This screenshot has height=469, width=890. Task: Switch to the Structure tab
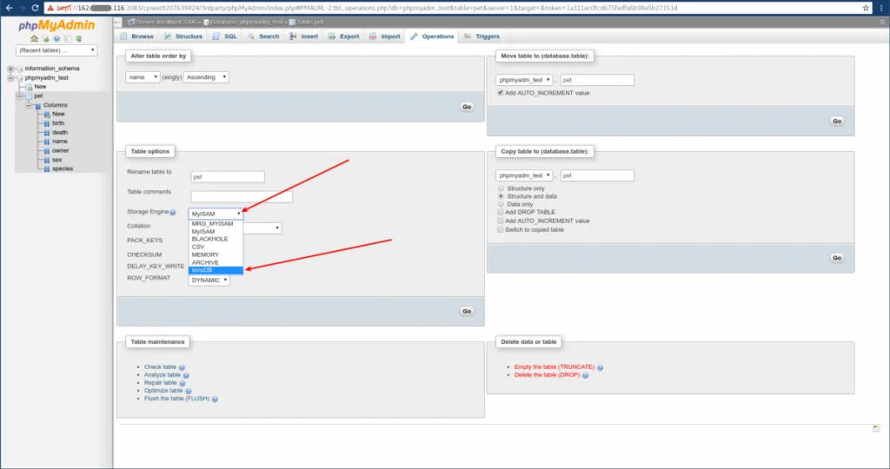click(x=183, y=36)
